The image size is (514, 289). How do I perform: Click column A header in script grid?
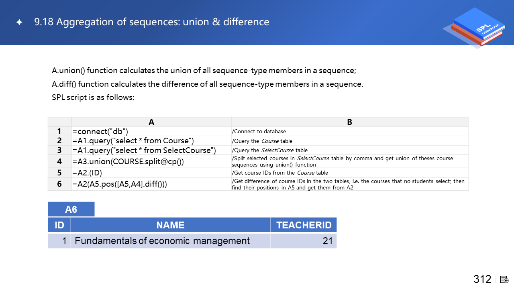[151, 122]
